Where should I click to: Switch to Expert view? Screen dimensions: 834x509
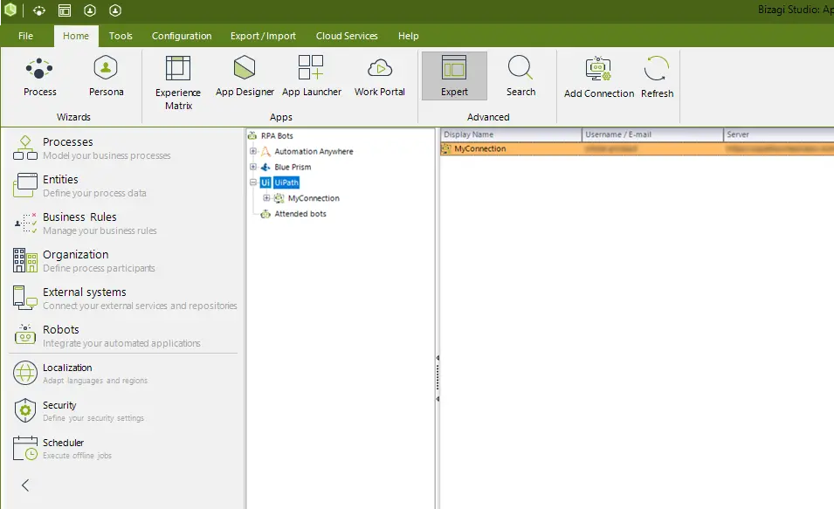click(454, 76)
